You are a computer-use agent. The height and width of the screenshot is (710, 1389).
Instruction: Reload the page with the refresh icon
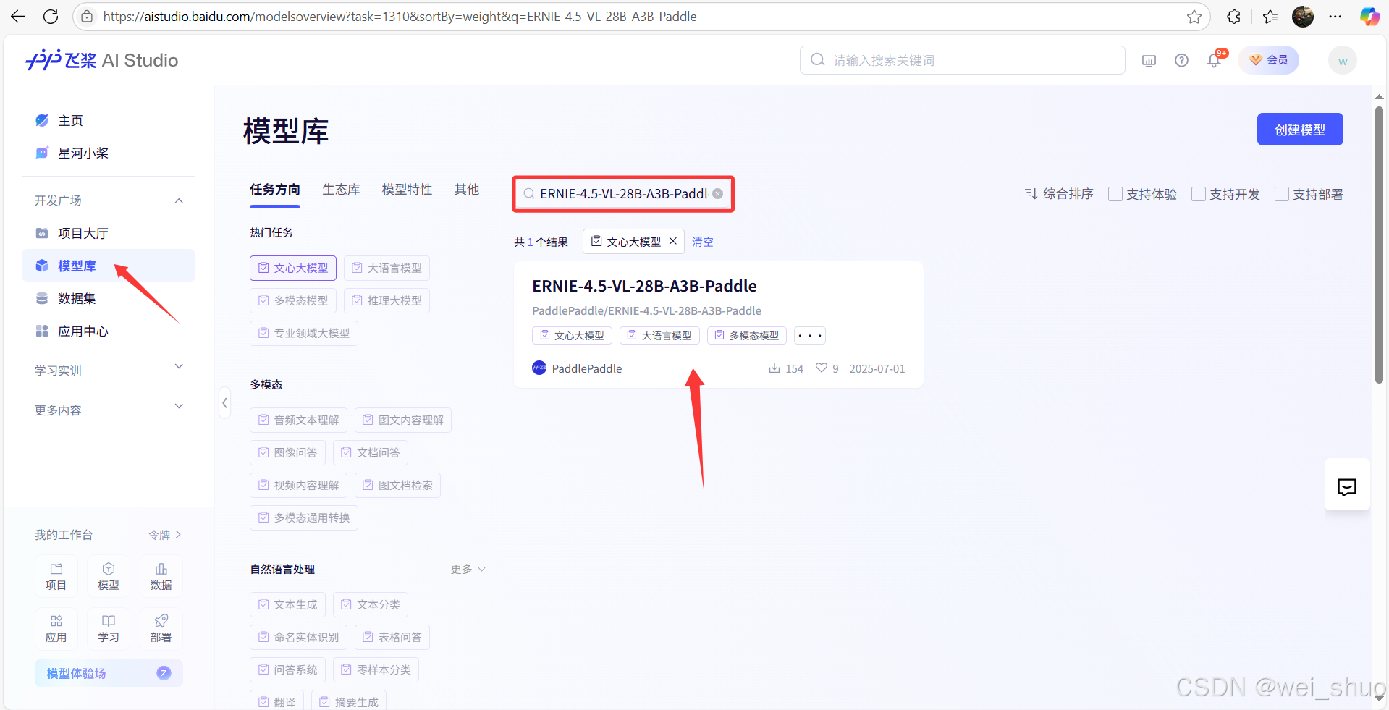tap(51, 17)
